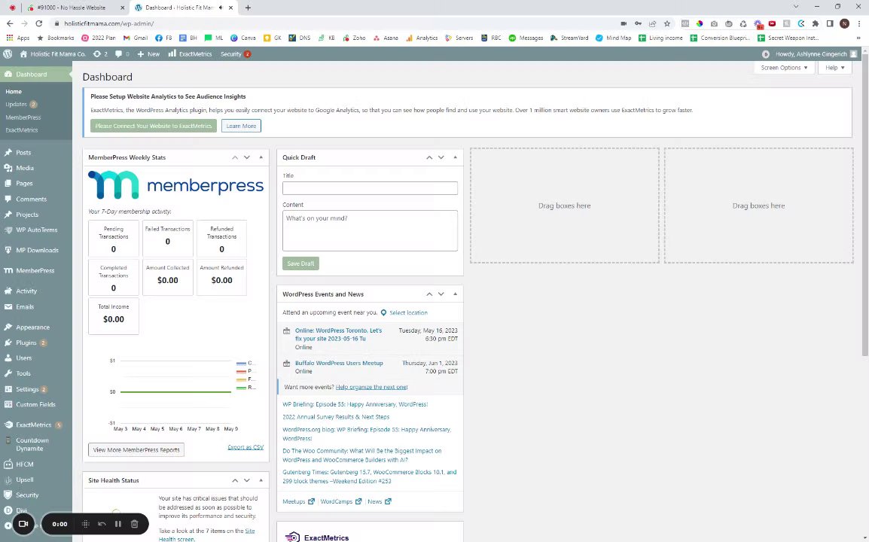Open comments bubble in admin bar
This screenshot has width=869, height=542.
pyautogui.click(x=122, y=53)
